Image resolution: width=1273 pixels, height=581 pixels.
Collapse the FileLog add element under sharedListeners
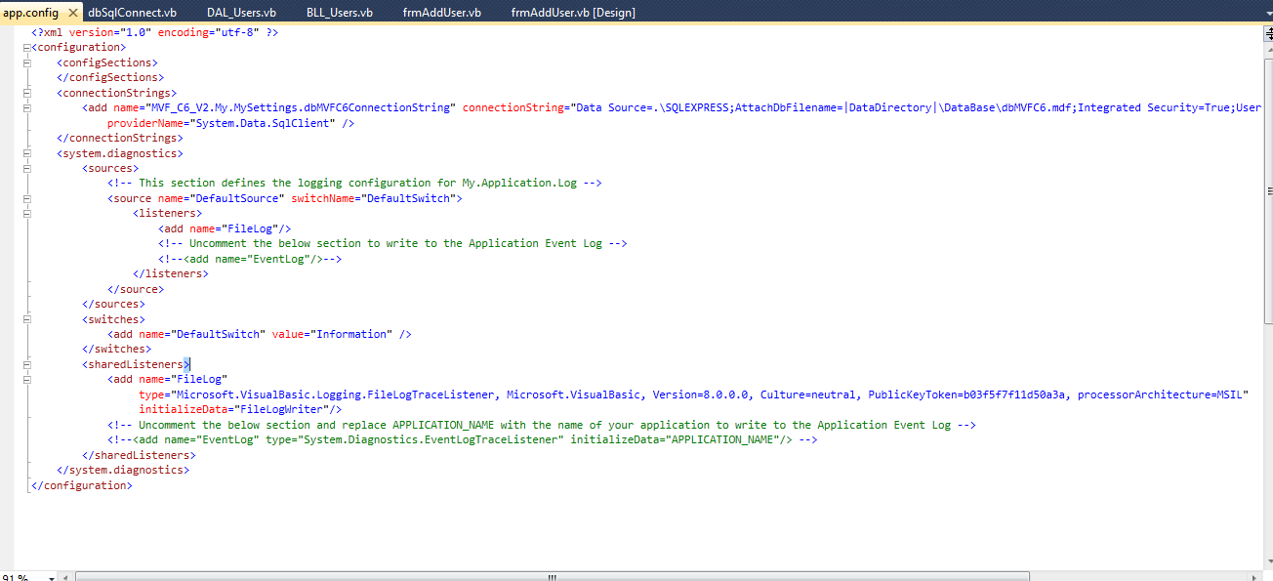click(27, 379)
